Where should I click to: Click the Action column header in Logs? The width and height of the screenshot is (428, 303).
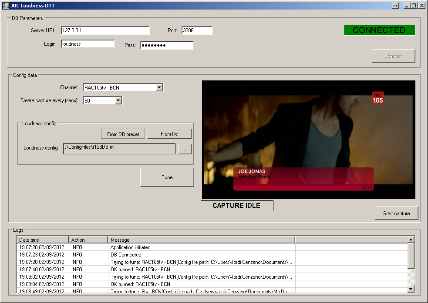(88, 240)
